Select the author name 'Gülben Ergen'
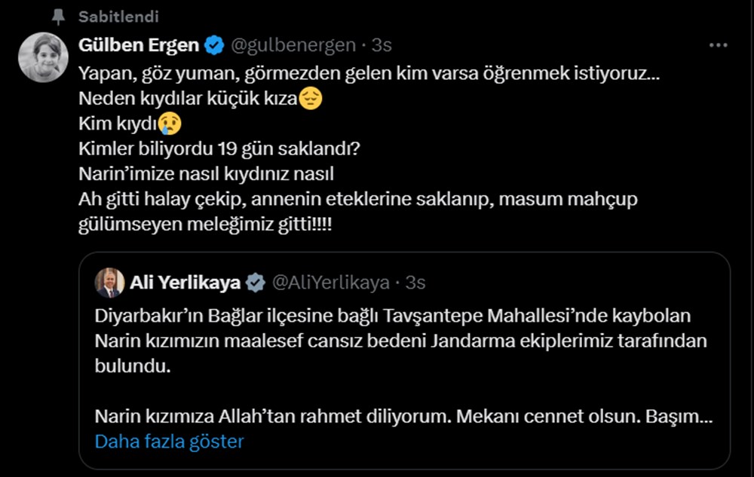 coord(139,44)
